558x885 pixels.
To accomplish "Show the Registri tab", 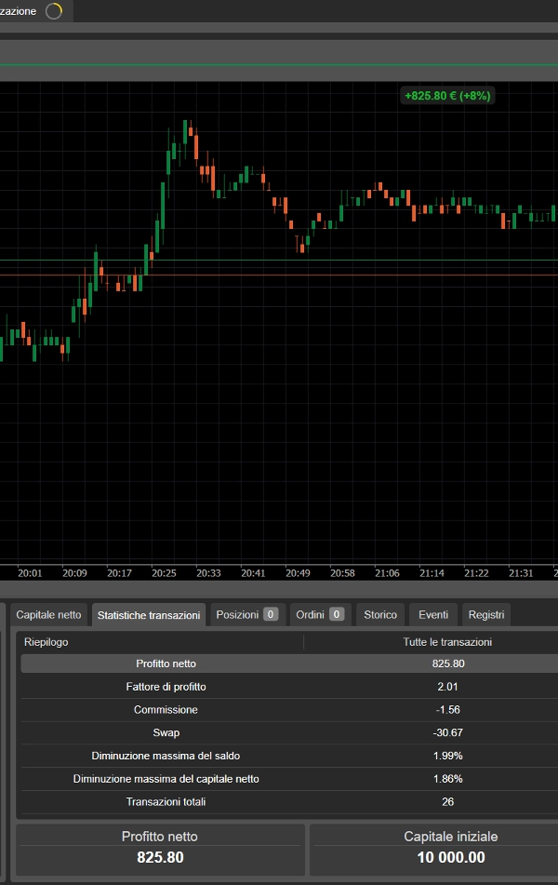I will click(x=486, y=614).
